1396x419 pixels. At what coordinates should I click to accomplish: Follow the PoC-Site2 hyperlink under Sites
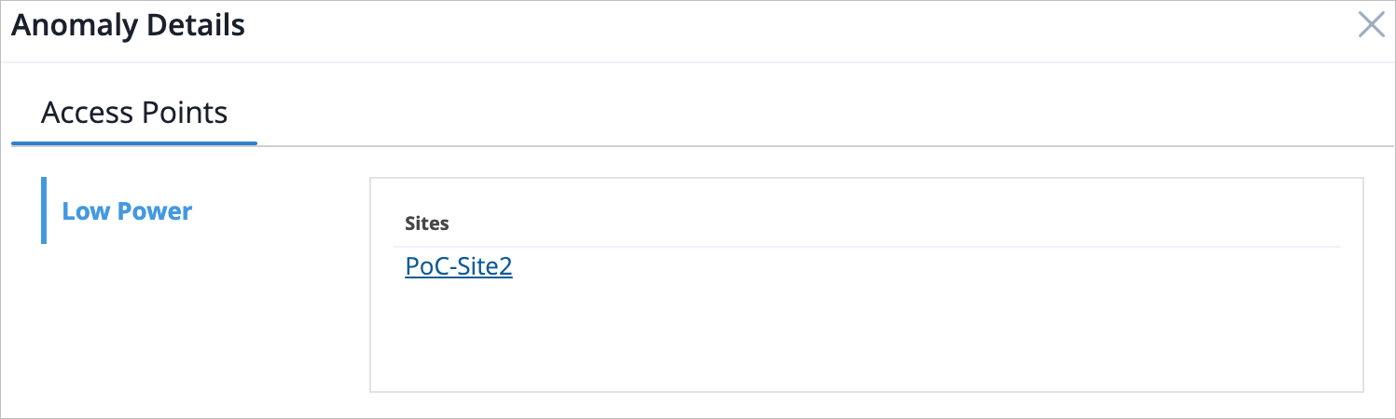[x=459, y=267]
